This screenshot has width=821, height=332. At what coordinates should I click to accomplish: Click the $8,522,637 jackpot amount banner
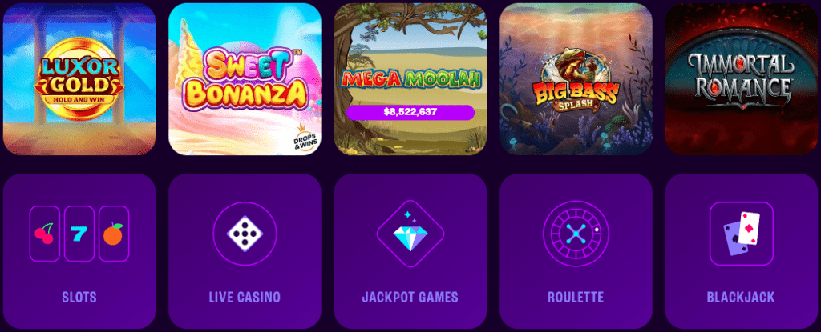coord(410,112)
